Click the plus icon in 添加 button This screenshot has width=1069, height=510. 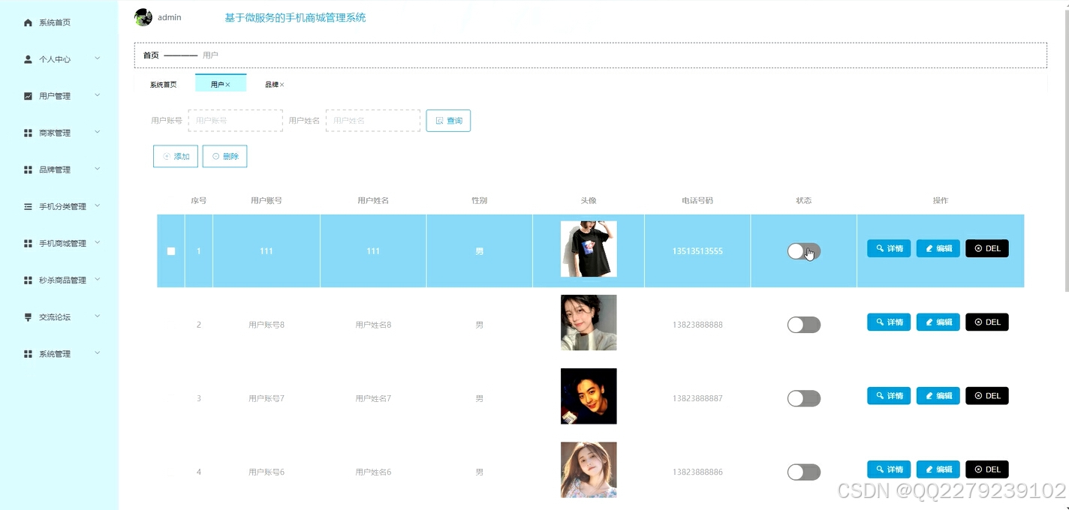click(x=167, y=157)
